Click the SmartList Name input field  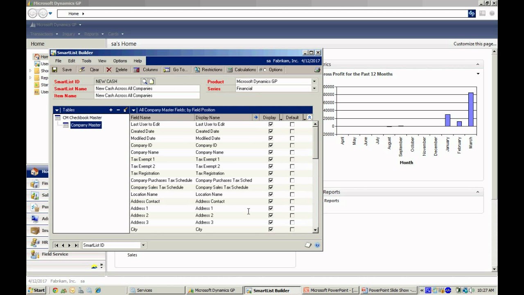(x=147, y=88)
